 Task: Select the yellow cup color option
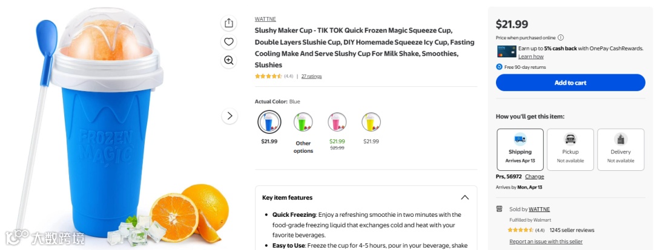coord(371,122)
